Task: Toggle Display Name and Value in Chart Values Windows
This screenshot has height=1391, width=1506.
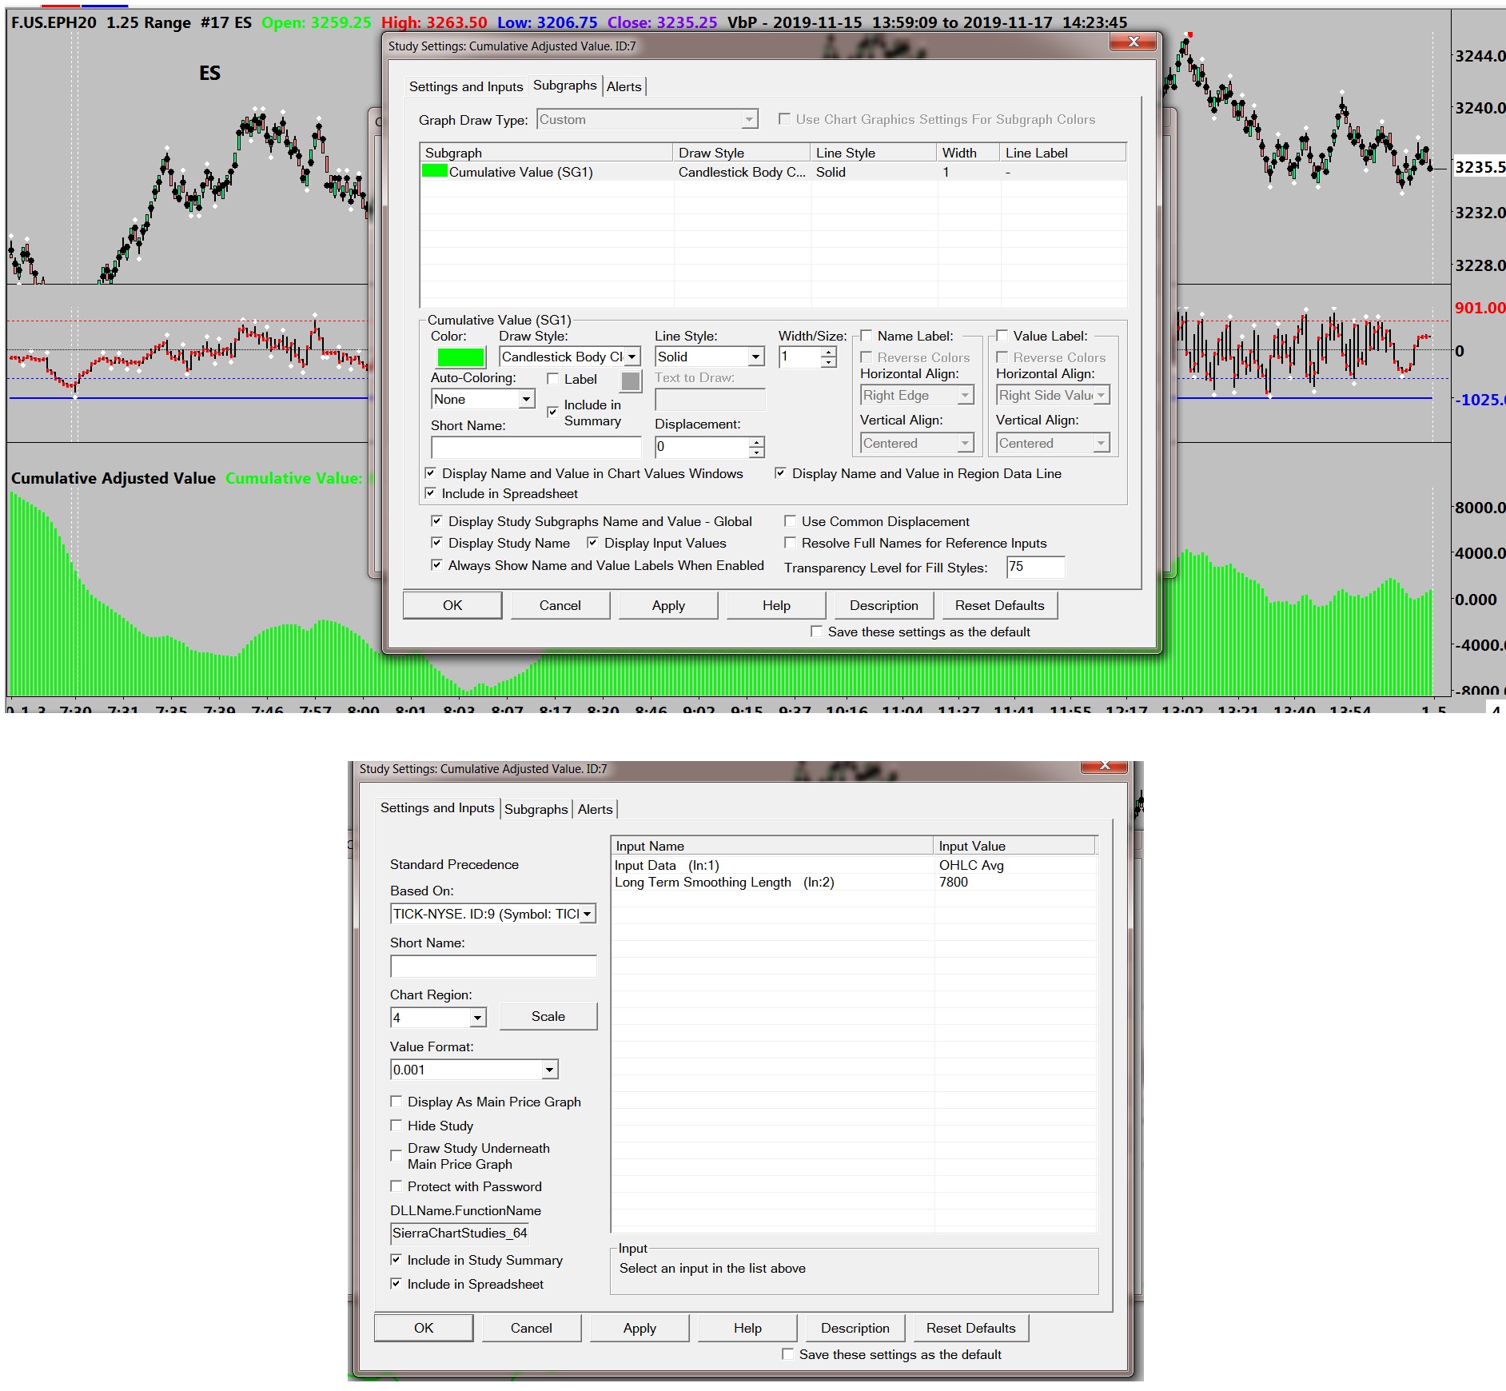Action: pos(431,473)
